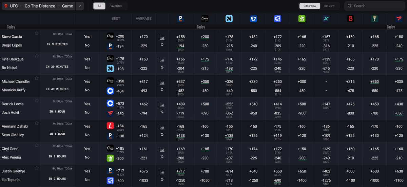Switch to Odds View

coord(309,6)
